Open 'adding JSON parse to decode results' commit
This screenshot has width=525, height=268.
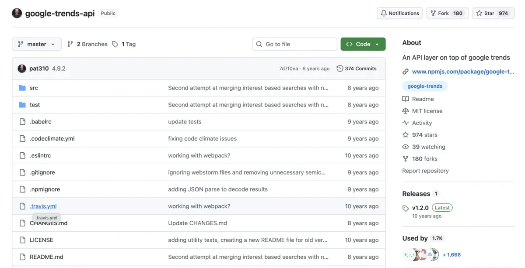218,189
